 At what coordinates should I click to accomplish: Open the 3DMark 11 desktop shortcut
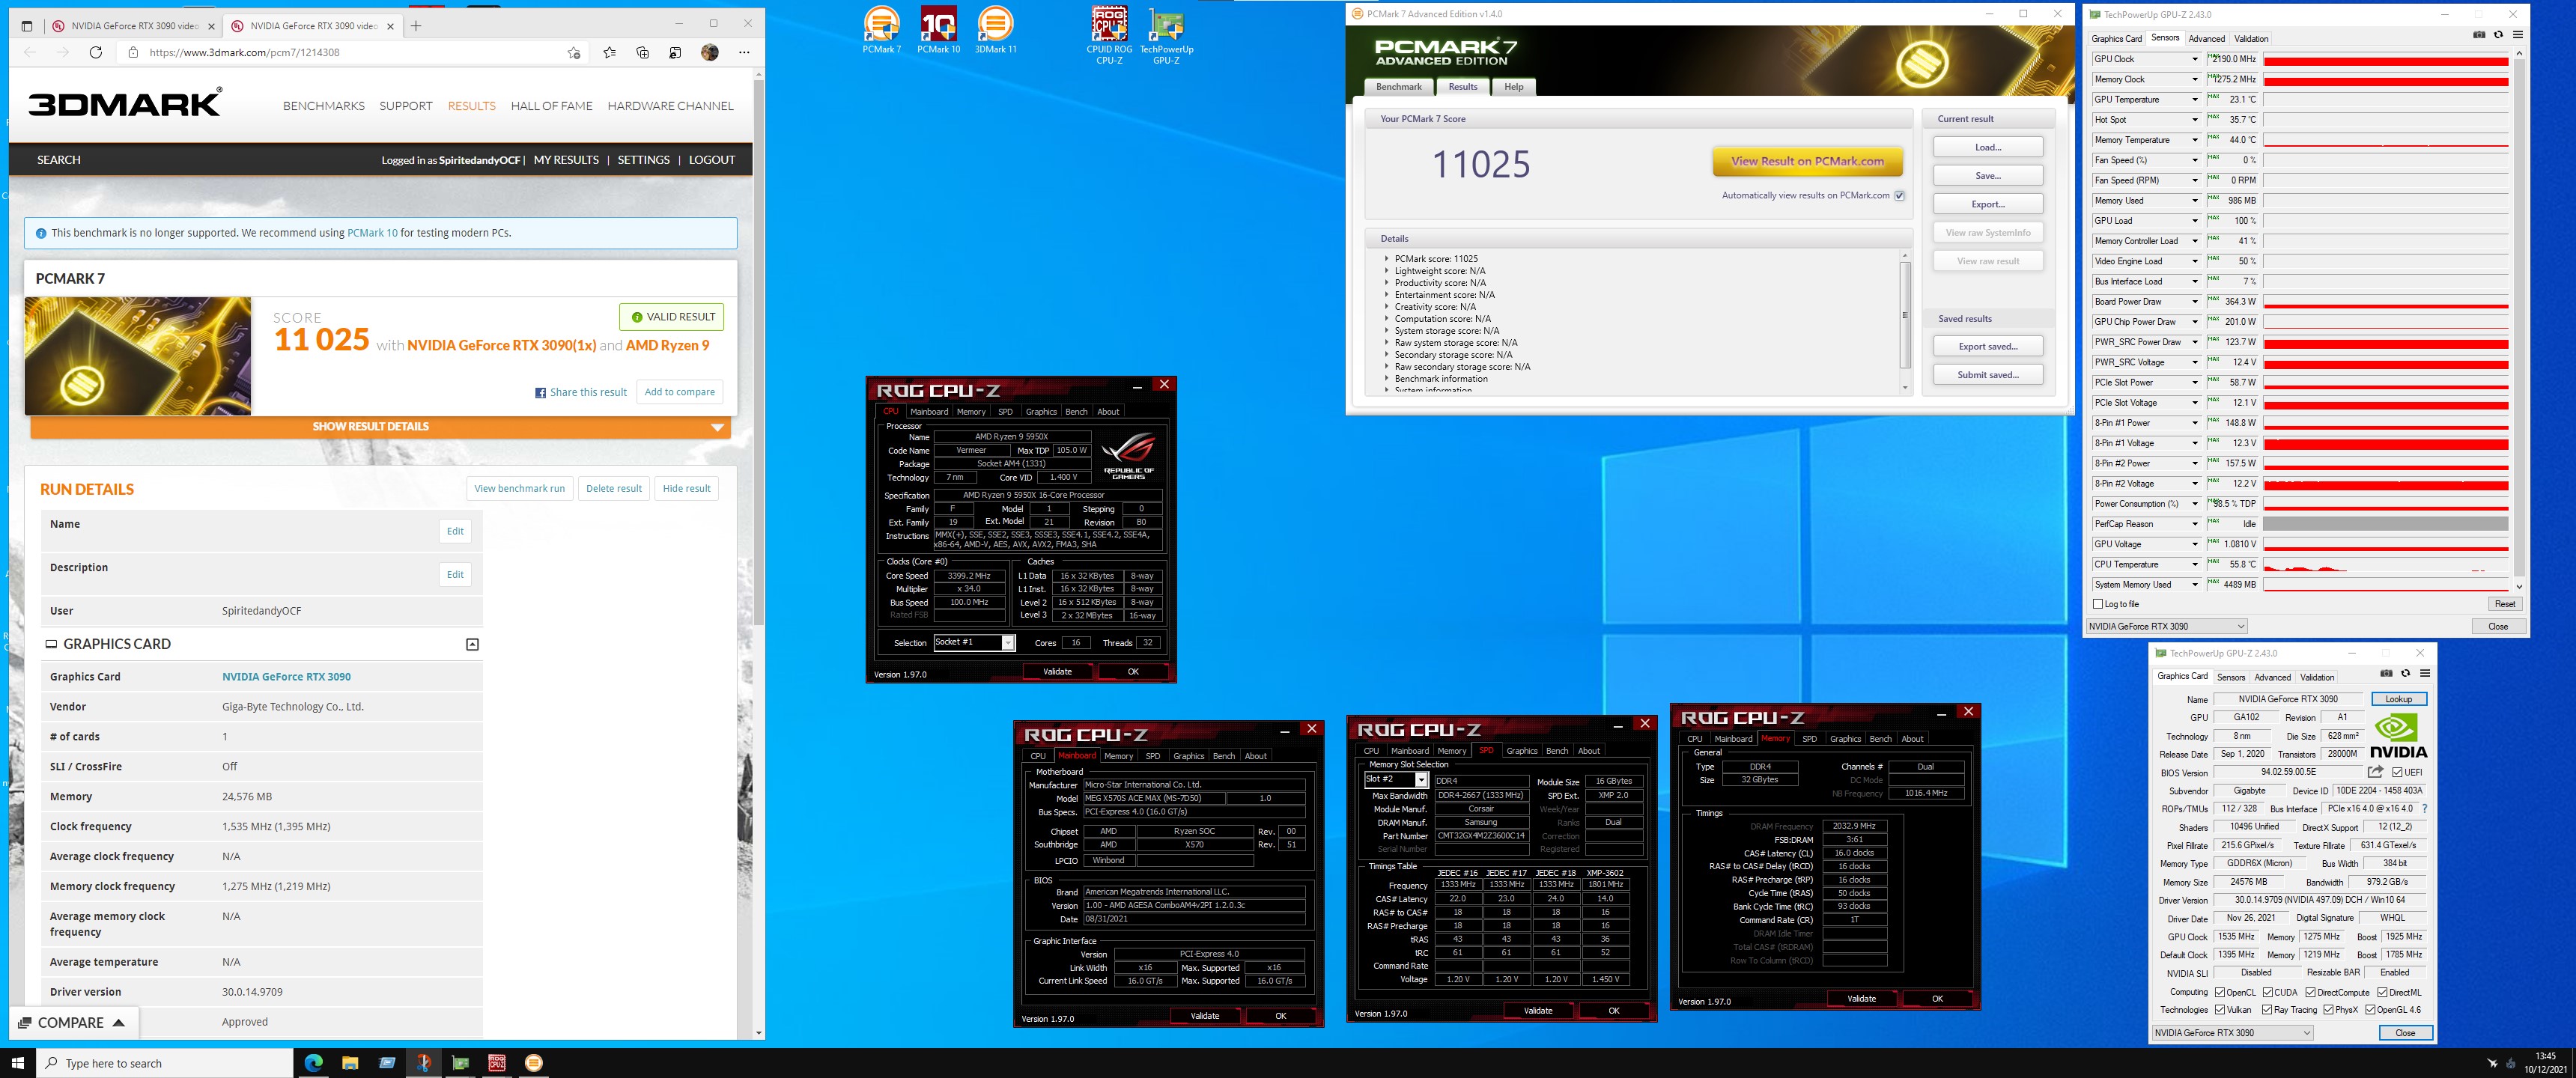coord(995,30)
